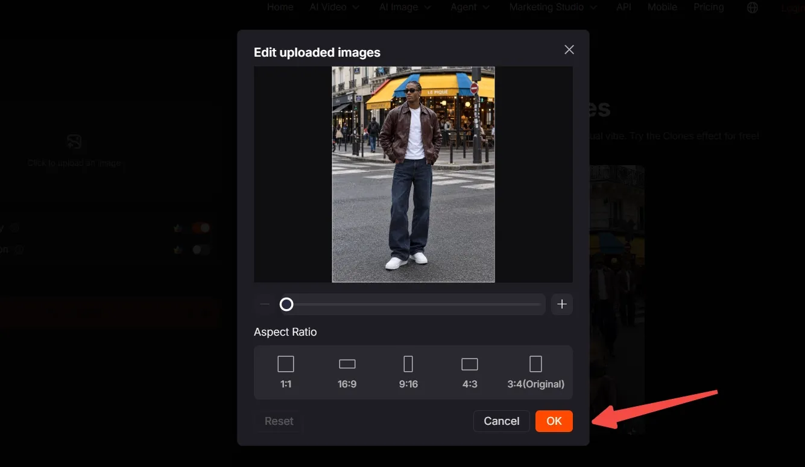Open the Pricing page link
This screenshot has width=805, height=467.
pos(709,7)
